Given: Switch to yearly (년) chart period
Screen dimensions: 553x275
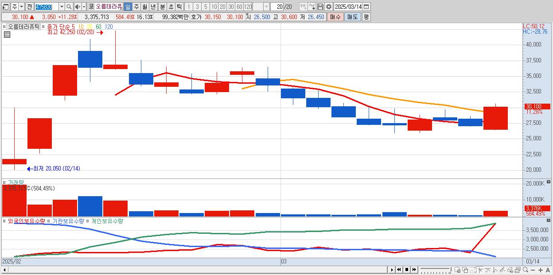Looking at the screenshot, I should tap(153, 7).
